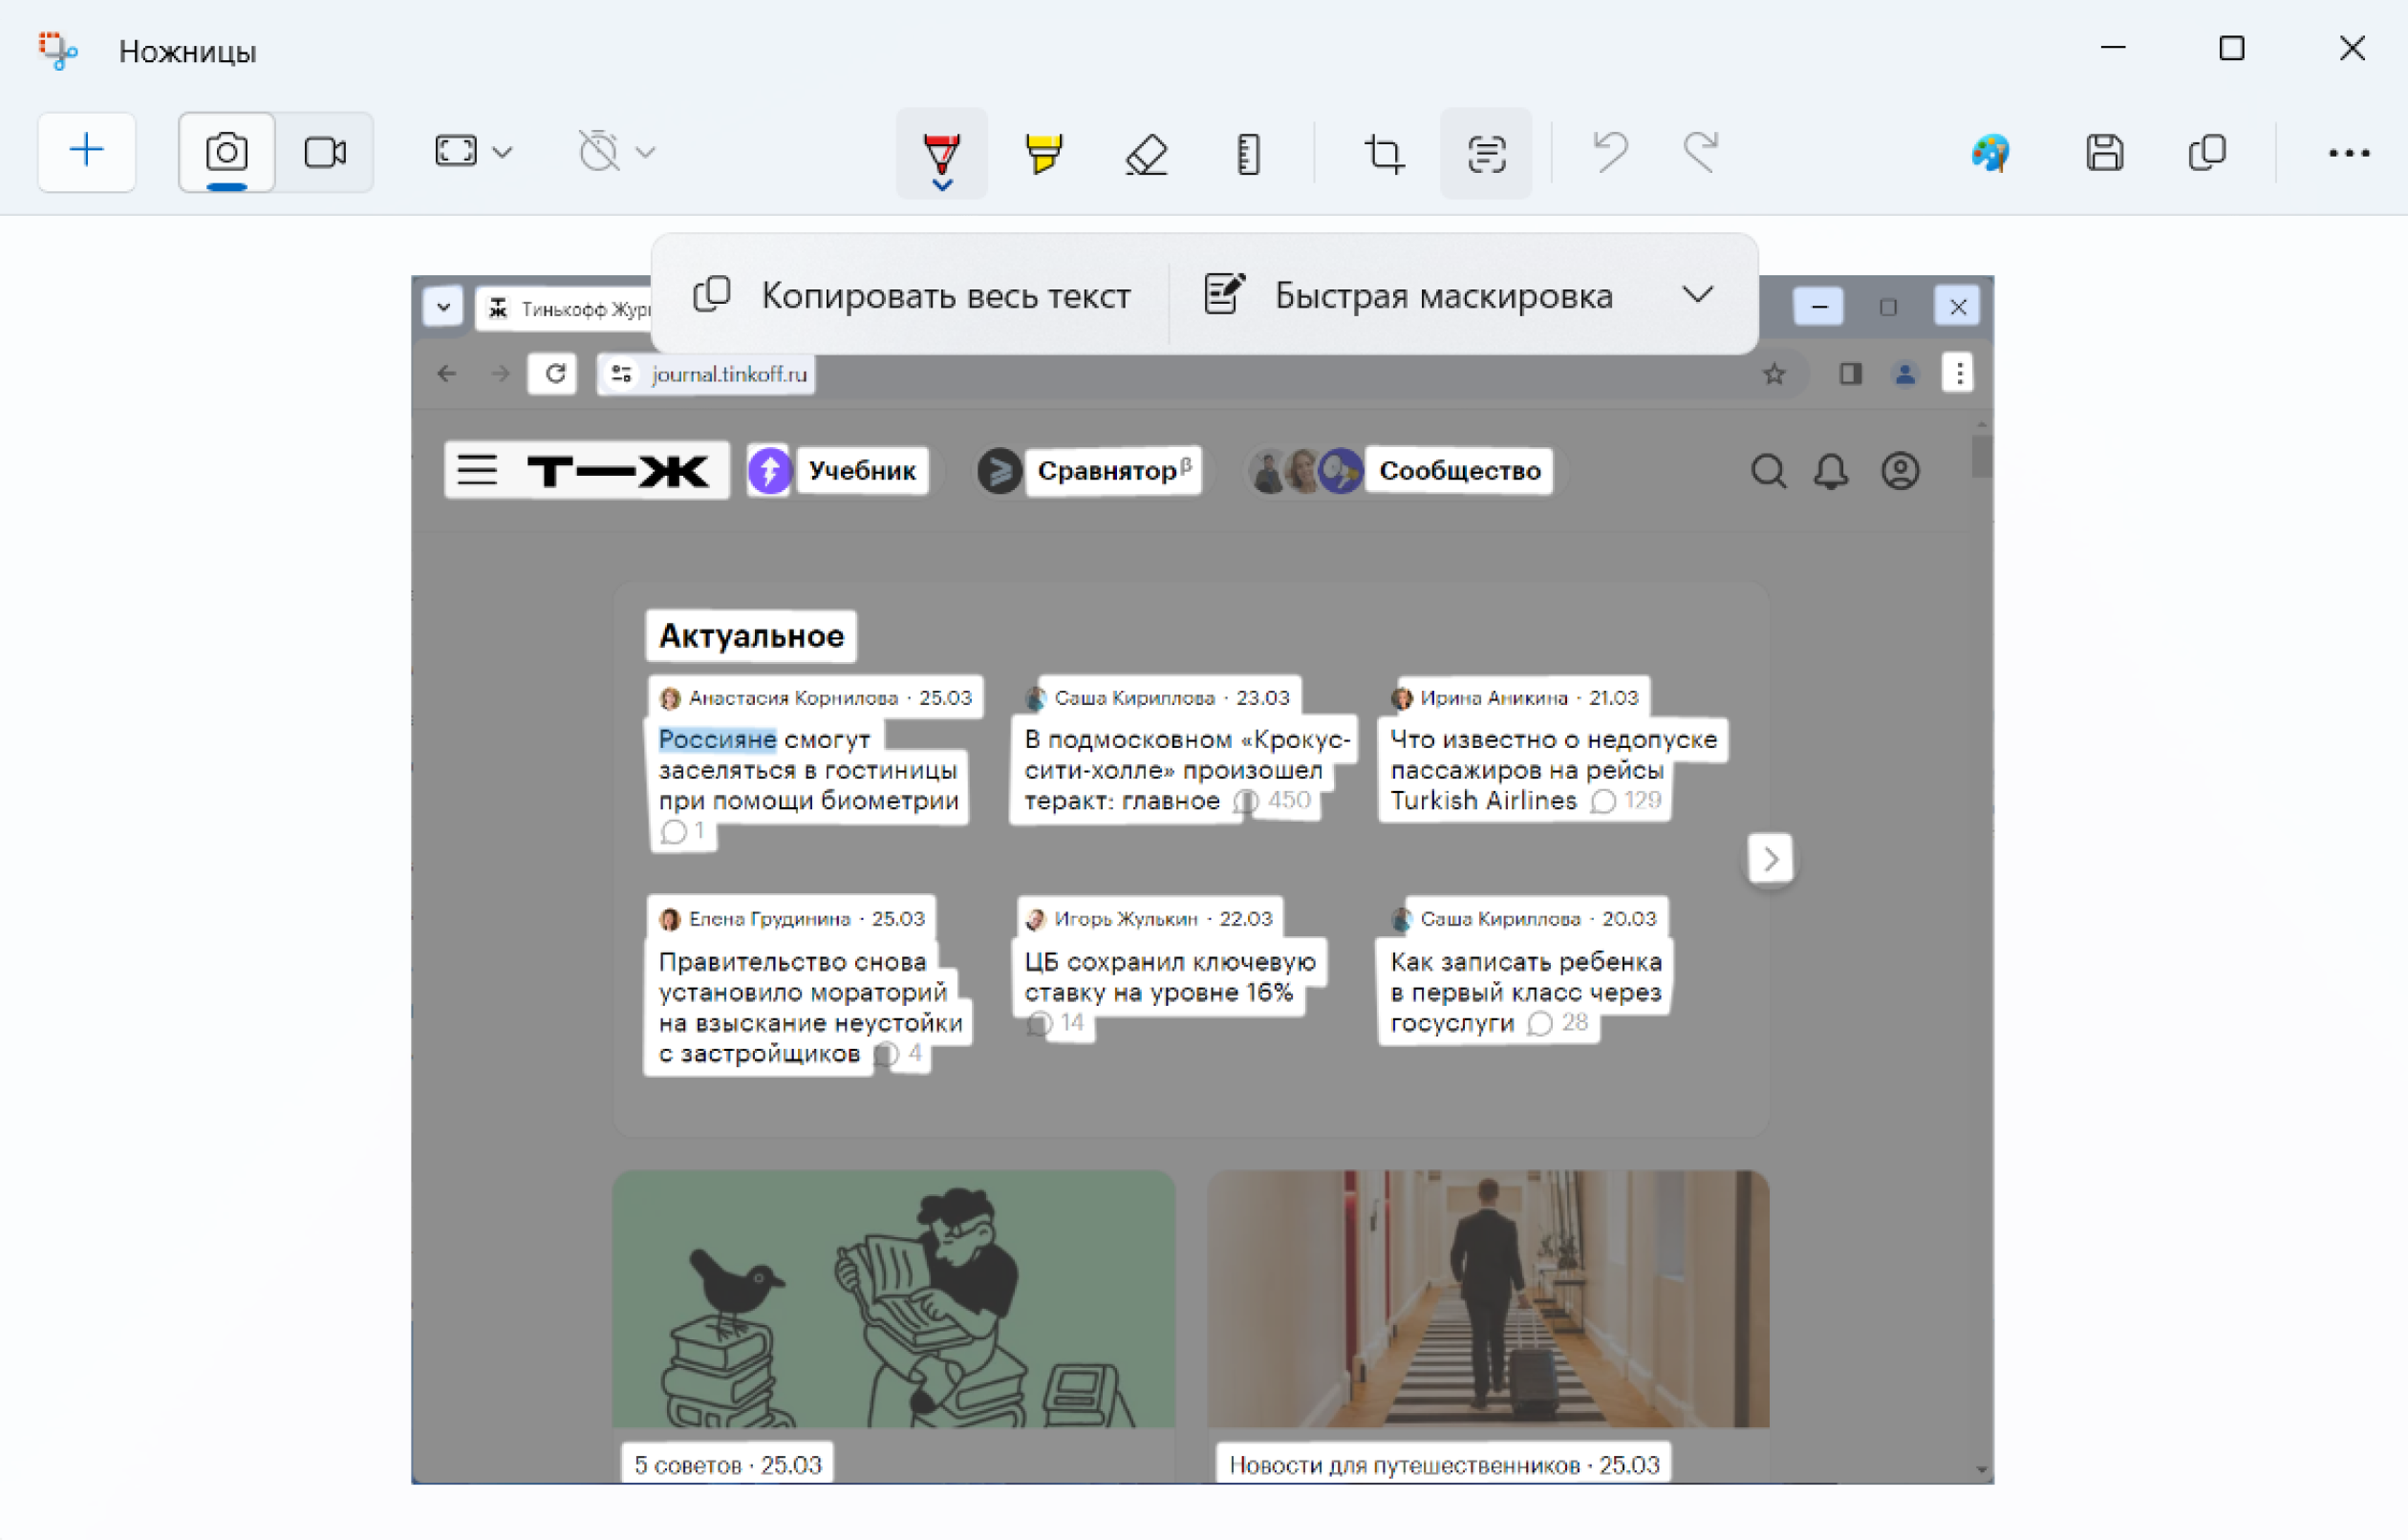Open the user account icon on site
The width and height of the screenshot is (2408, 1540).
(1900, 471)
